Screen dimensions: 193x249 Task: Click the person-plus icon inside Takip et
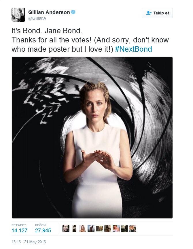point(149,13)
